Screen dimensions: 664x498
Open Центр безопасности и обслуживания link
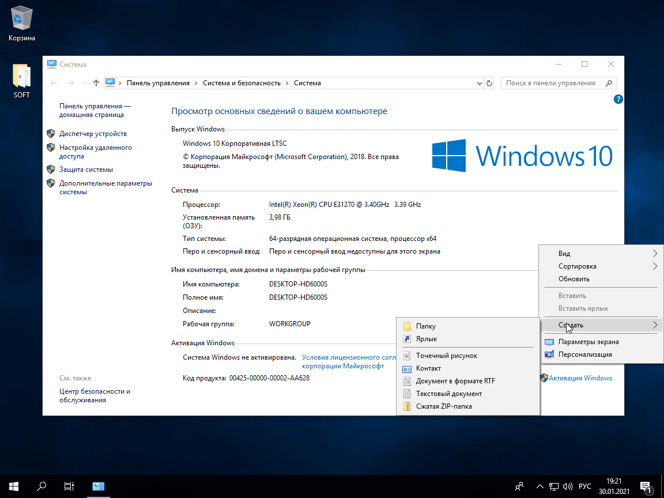click(x=95, y=395)
